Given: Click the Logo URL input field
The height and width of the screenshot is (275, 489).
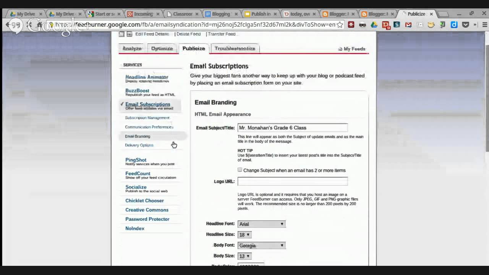Looking at the screenshot, I should pos(293,181).
